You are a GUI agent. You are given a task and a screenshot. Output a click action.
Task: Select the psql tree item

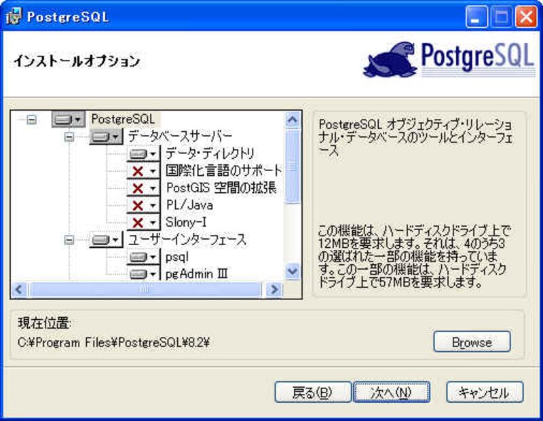pos(177,257)
